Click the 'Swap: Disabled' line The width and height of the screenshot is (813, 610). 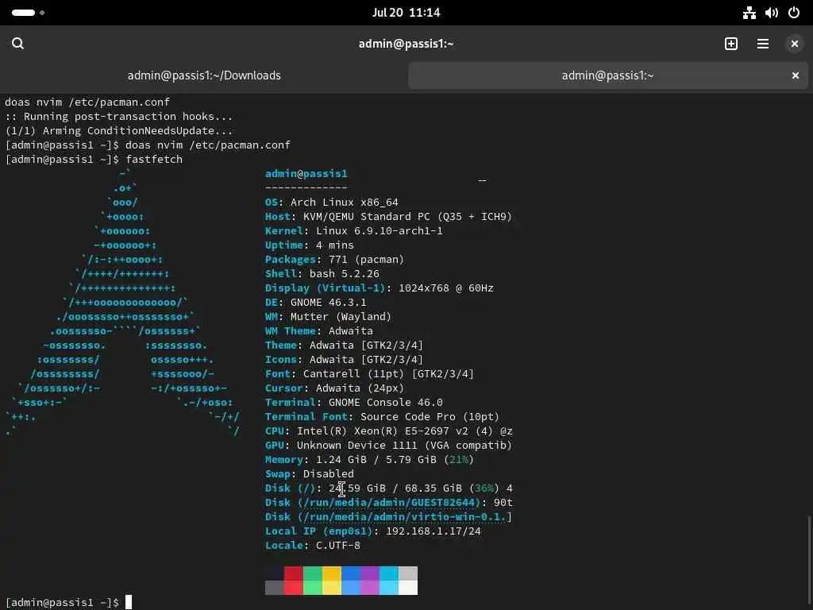(310, 473)
